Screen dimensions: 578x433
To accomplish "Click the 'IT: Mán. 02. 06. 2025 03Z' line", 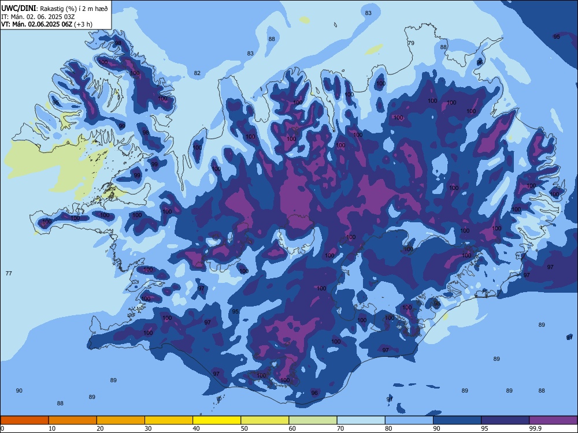I will [x=38, y=17].
